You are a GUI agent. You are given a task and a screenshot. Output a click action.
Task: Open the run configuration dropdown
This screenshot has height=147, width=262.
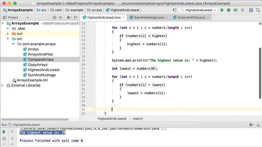click(x=198, y=10)
